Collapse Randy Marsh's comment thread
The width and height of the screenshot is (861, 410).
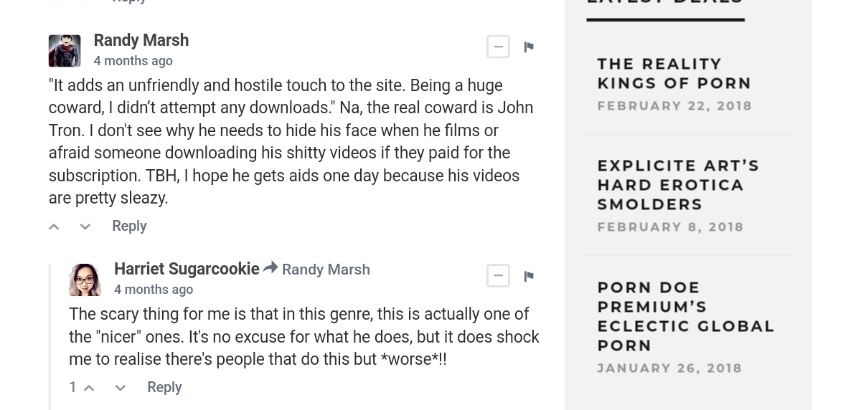[498, 47]
